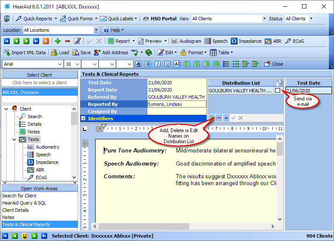Viewport: 334px width, 241px height.
Task: Click the distribution list envelope icon
Action: click(279, 83)
